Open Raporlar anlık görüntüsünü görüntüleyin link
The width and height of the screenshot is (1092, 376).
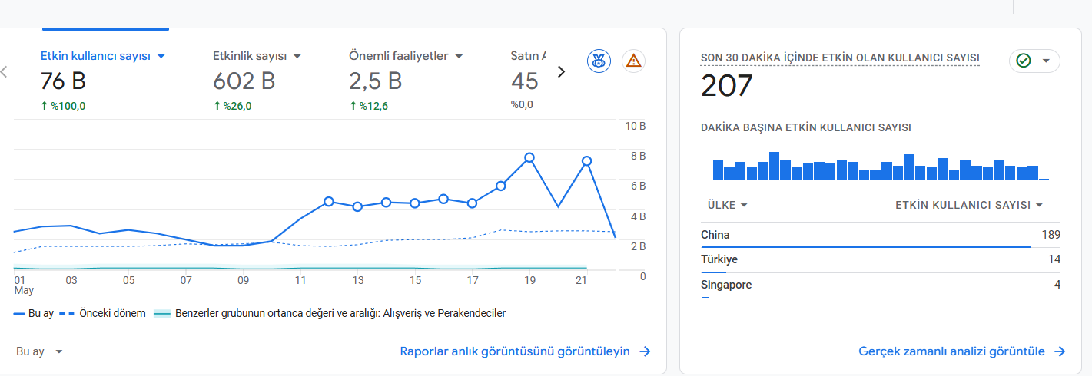click(x=526, y=351)
